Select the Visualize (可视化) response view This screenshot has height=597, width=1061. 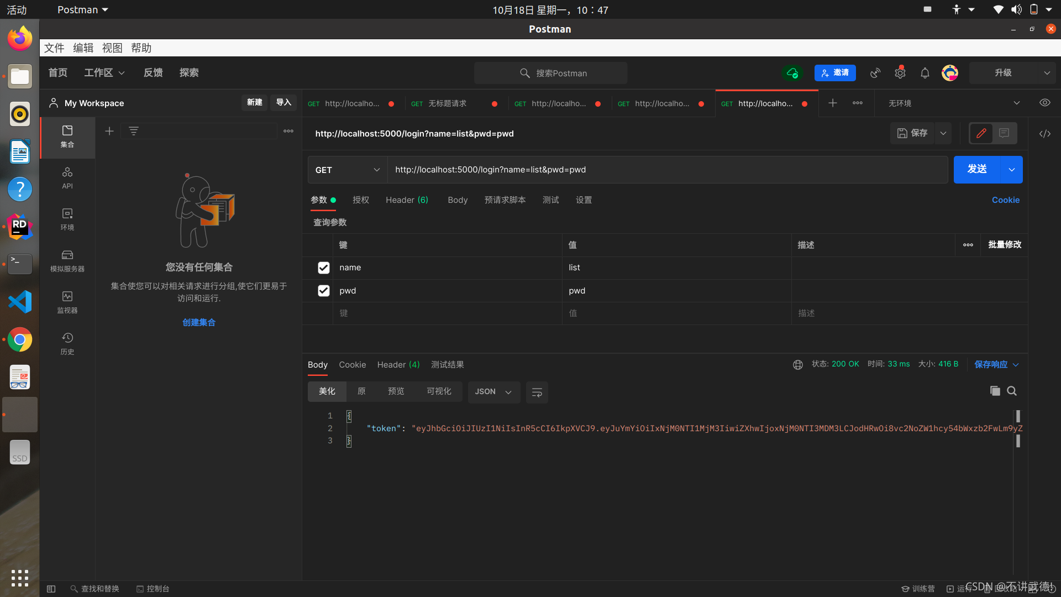click(x=439, y=391)
